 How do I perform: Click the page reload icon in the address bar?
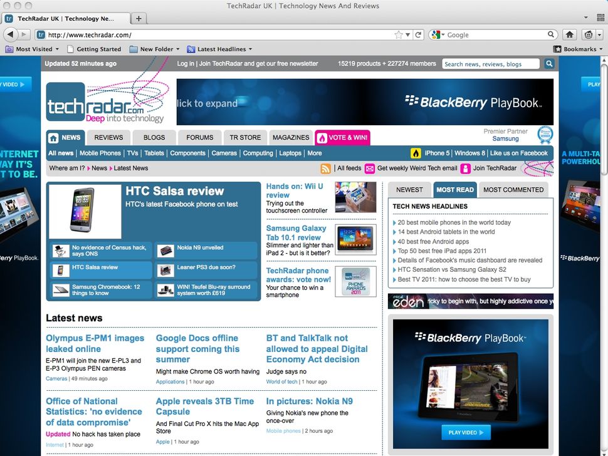(x=419, y=34)
